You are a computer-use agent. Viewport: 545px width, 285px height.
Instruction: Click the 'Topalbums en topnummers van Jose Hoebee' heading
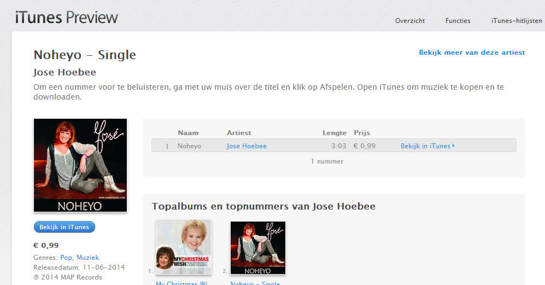tap(263, 206)
